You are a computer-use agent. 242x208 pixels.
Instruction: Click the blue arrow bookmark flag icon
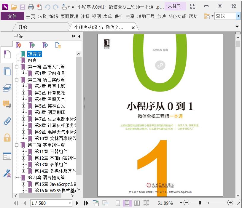[x=45, y=45]
